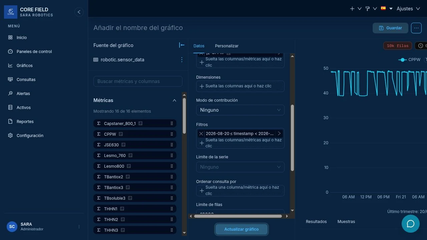Click the THHN3 drag handle
This screenshot has width=427, height=240.
pos(171,230)
